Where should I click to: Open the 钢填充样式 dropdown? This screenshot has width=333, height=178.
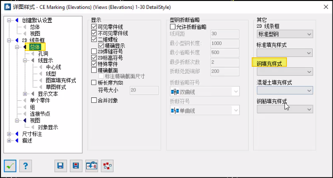click(x=285, y=72)
